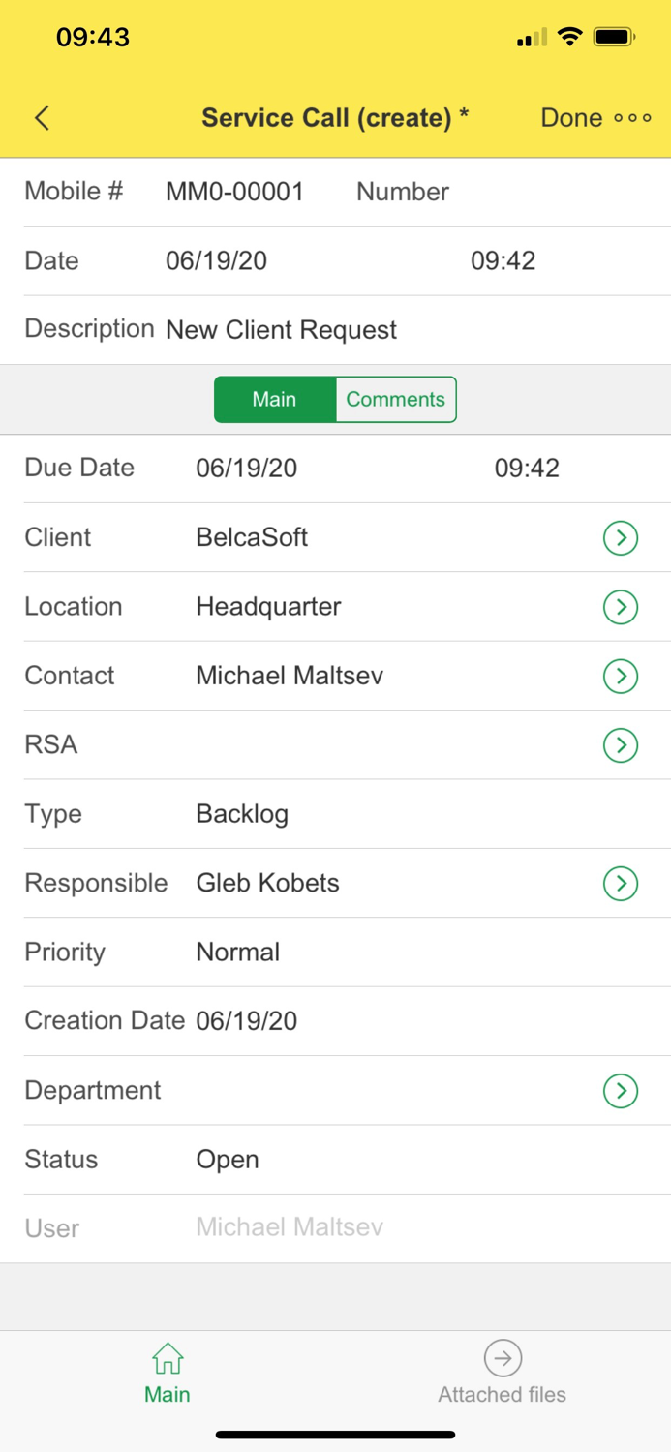The width and height of the screenshot is (671, 1452).
Task: Tap the chevron icon on the RSA row
Action: pyautogui.click(x=621, y=745)
